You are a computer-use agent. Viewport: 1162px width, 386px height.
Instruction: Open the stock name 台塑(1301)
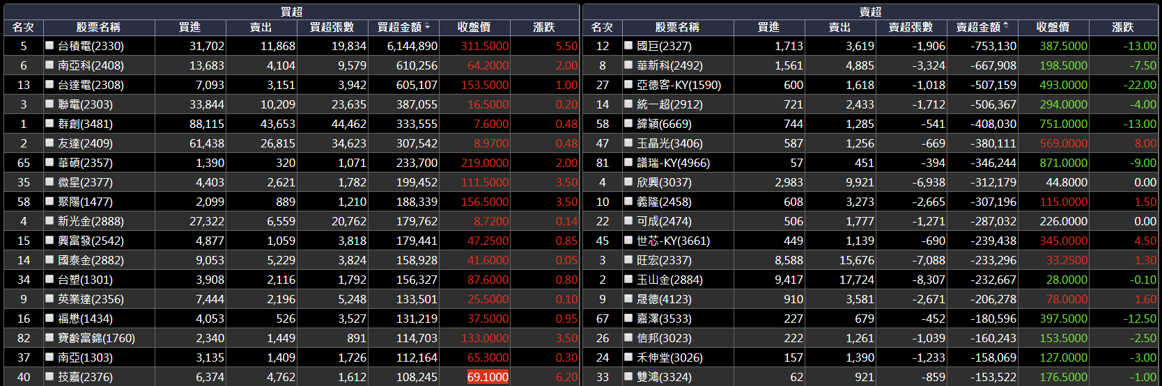pyautogui.click(x=85, y=280)
